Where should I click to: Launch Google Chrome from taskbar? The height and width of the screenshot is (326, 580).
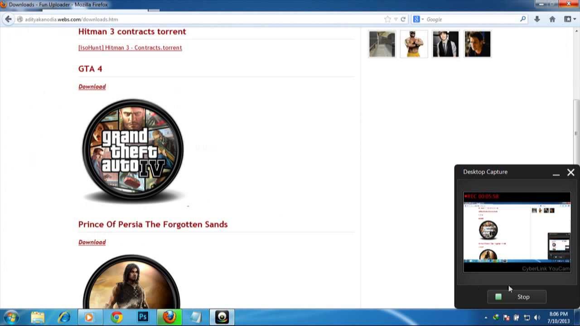[x=117, y=317]
